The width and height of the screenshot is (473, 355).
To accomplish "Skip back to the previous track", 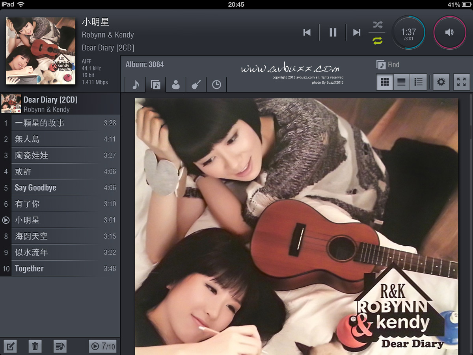I will (x=307, y=32).
